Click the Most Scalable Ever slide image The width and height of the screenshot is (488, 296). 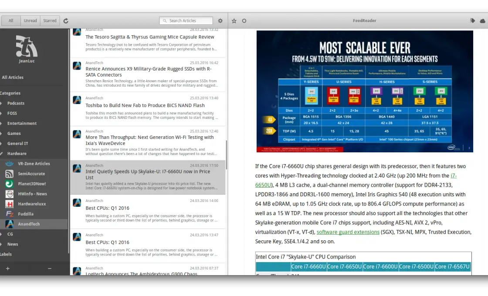(365, 91)
